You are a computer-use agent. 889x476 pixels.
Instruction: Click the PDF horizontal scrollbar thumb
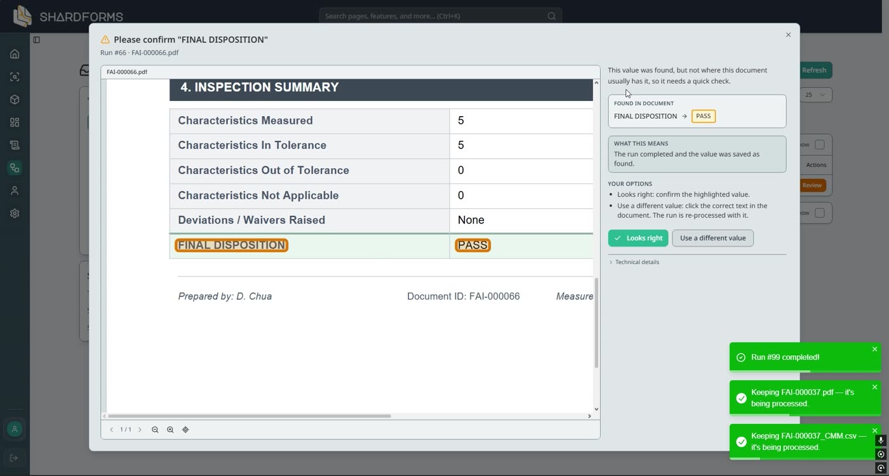[249, 416]
